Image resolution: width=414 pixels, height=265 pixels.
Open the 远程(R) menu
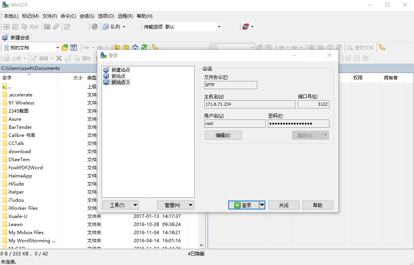(x=125, y=16)
